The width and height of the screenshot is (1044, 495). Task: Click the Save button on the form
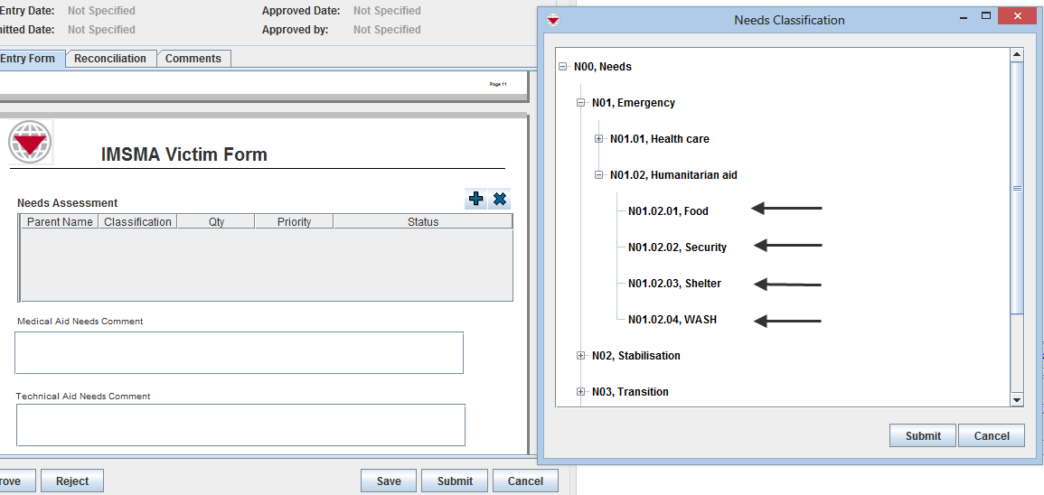pos(389,481)
